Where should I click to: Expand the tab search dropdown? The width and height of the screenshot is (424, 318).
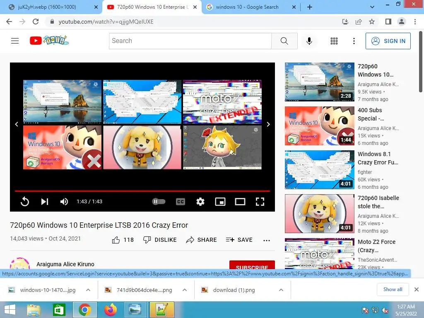[x=372, y=7]
